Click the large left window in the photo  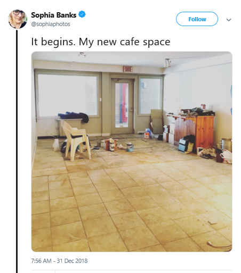coord(68,95)
